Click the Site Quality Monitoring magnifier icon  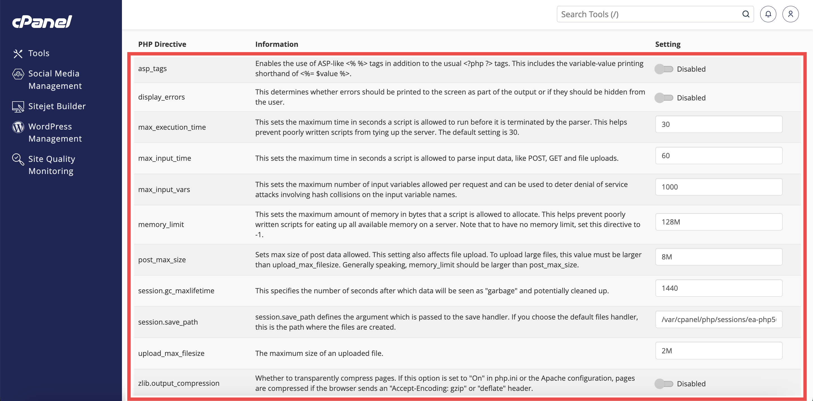pyautogui.click(x=18, y=159)
